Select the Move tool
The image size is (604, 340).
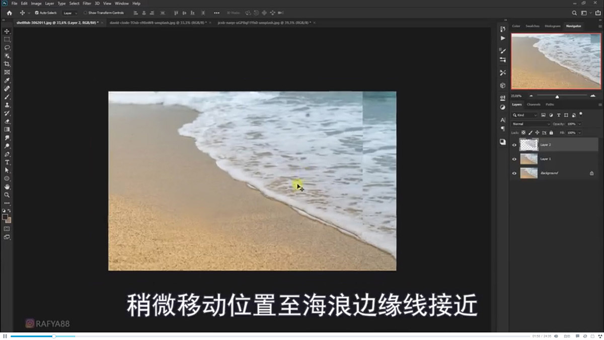[7, 31]
